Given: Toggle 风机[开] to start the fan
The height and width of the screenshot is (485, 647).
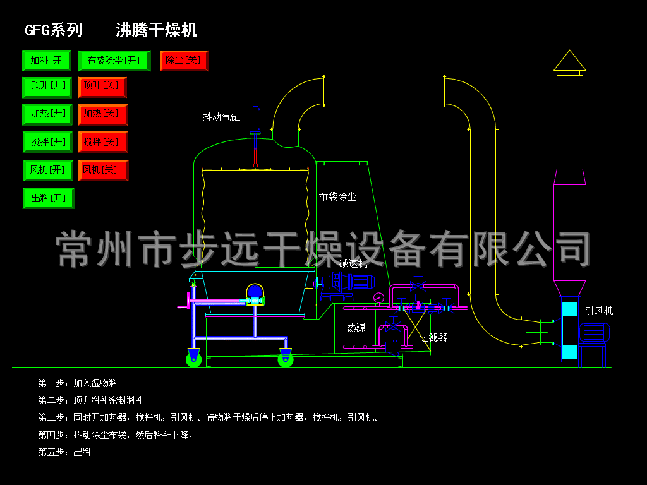Looking at the screenshot, I should coord(48,170).
